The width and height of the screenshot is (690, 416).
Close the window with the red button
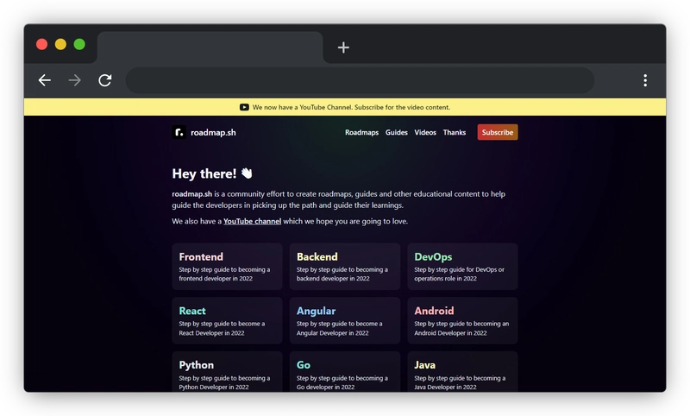click(x=41, y=45)
